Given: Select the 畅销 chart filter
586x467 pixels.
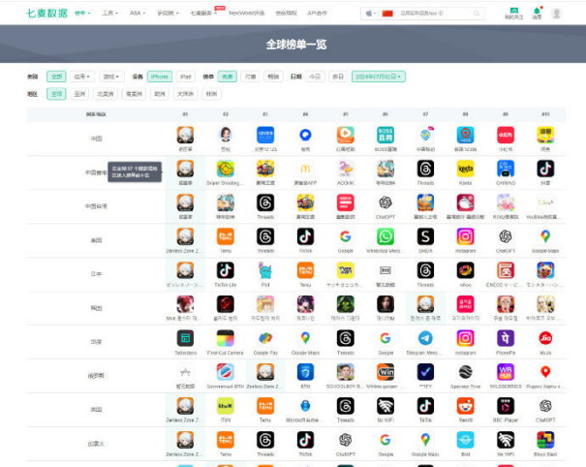Looking at the screenshot, I should 273,77.
